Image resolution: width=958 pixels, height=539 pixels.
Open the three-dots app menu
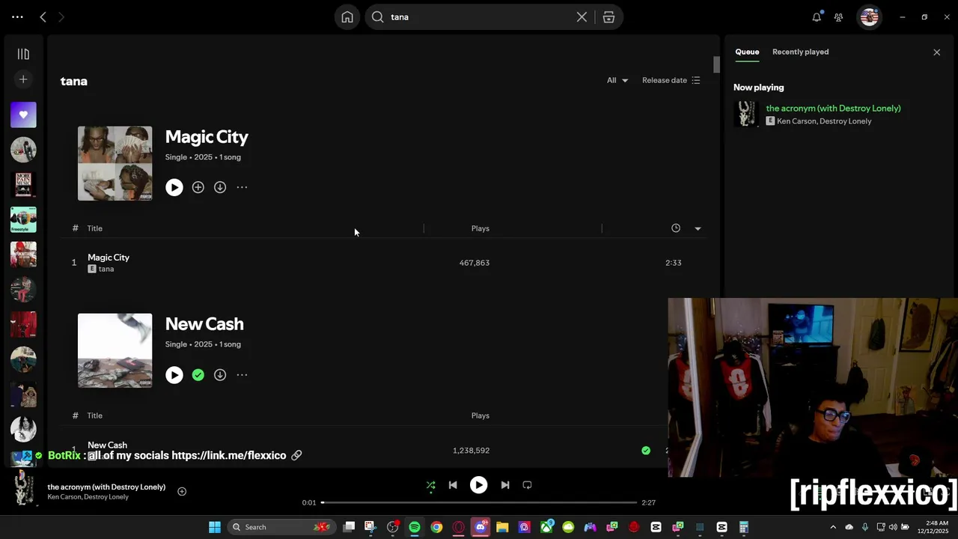click(17, 17)
